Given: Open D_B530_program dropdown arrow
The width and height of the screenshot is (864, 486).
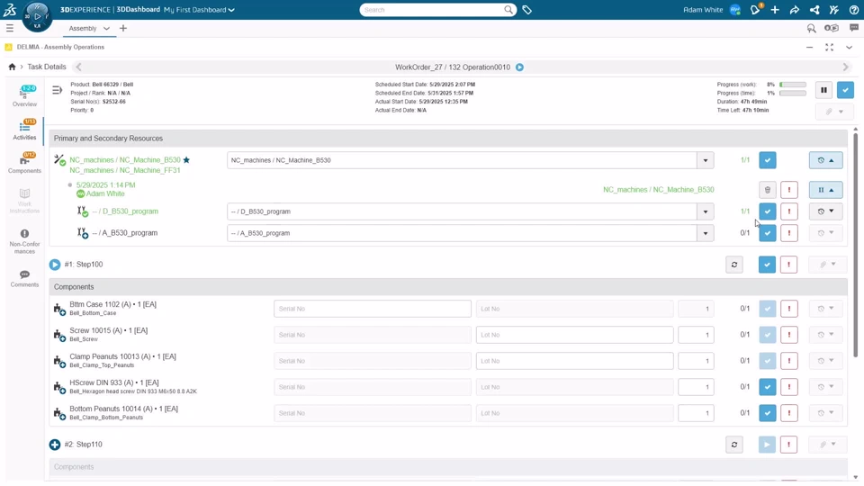Looking at the screenshot, I should [706, 211].
